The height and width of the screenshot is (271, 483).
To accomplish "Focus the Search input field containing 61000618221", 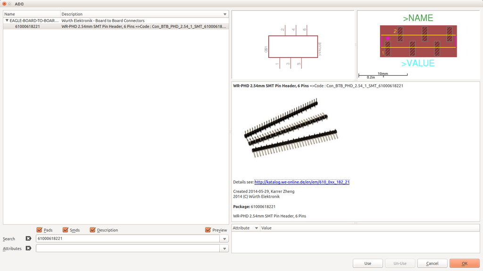I will coord(128,239).
